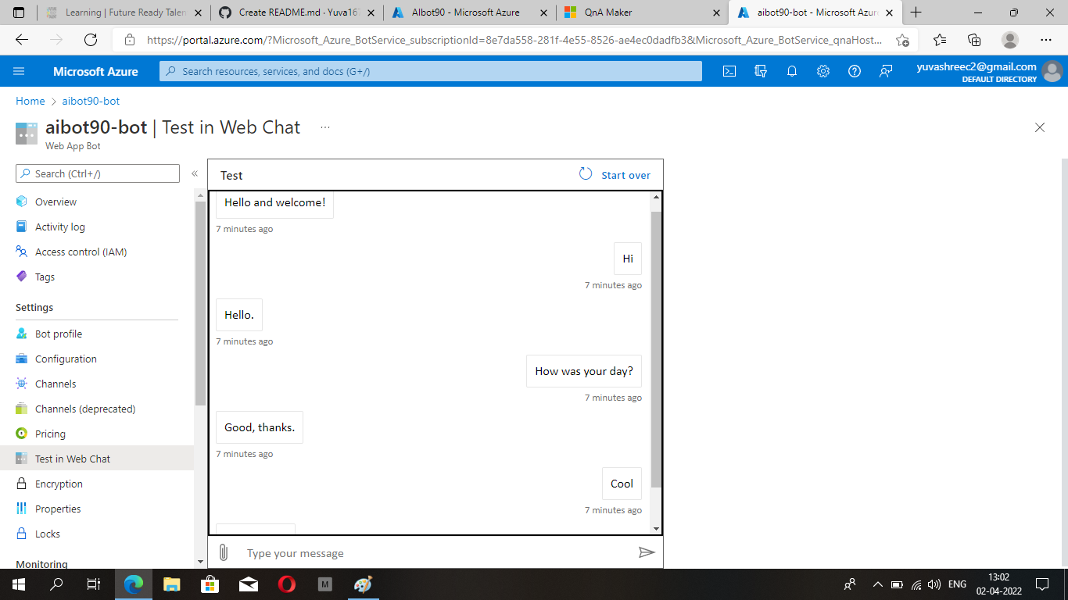
Task: Click the Type your message field
Action: click(436, 553)
